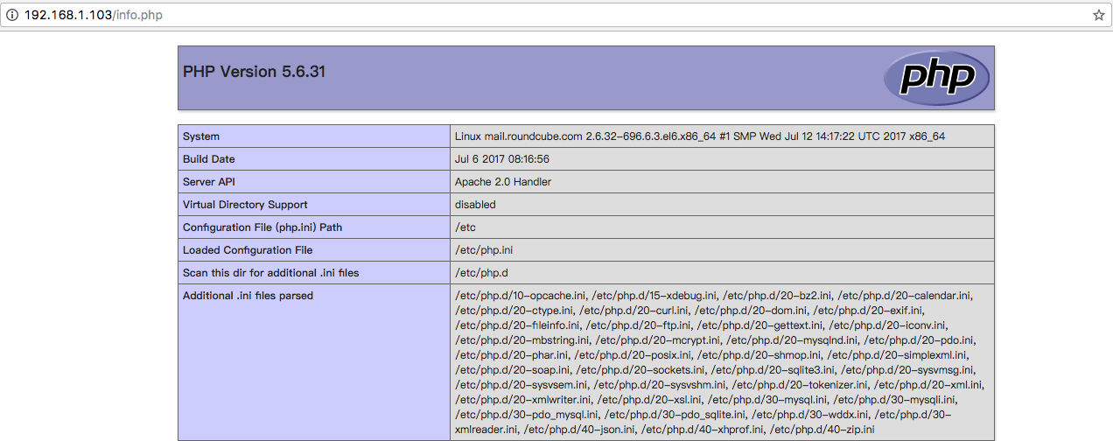The image size is (1113, 441).
Task: Select the Build Date label
Action: coord(209,159)
